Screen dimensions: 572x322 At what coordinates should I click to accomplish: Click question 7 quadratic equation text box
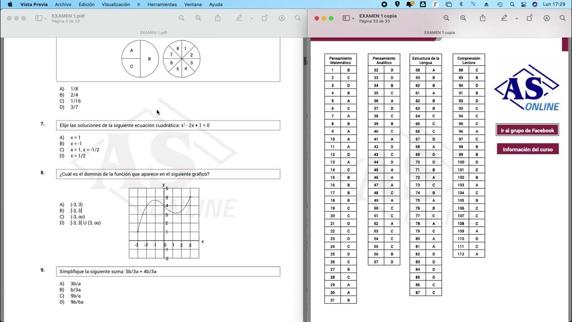coord(168,125)
